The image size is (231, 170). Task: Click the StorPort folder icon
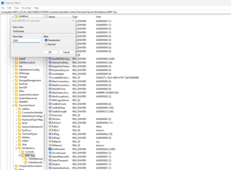click(x=16, y=84)
